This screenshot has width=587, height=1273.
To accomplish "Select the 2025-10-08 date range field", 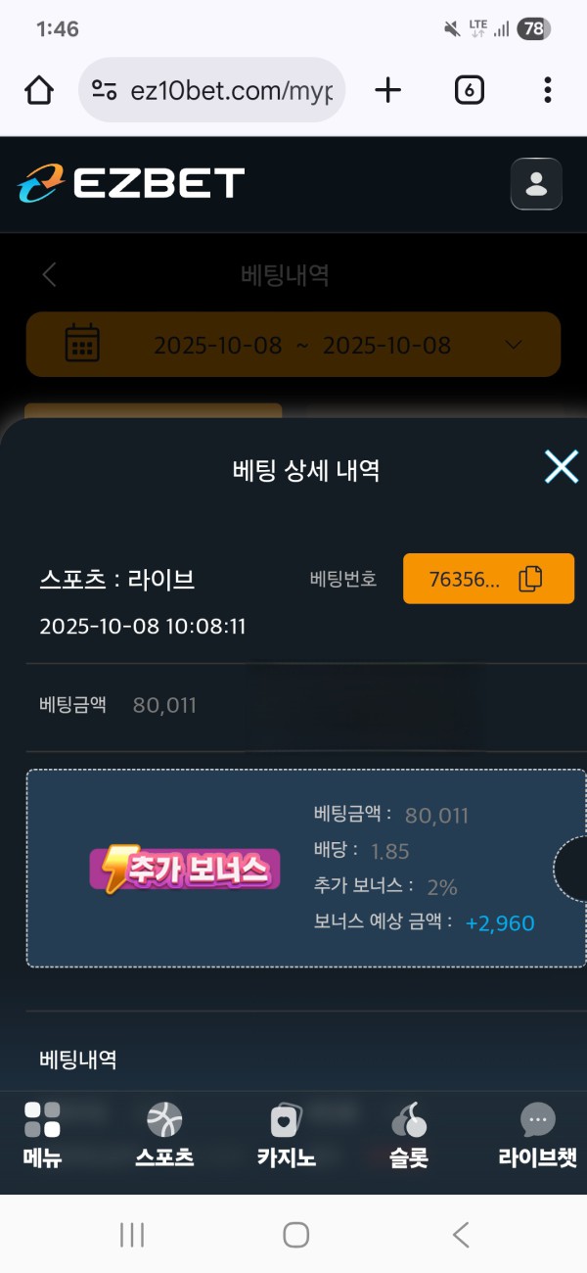I will (x=293, y=345).
